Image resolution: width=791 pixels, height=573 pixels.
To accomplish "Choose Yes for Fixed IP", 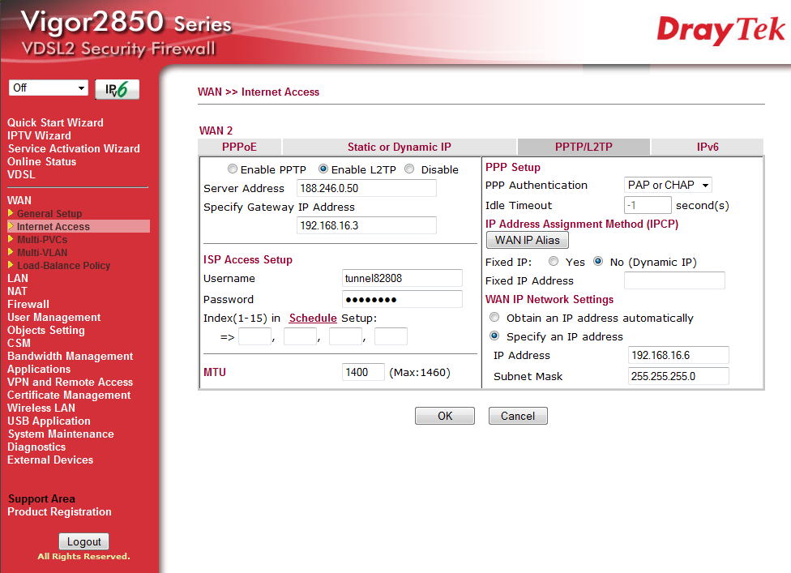I will pyautogui.click(x=554, y=262).
